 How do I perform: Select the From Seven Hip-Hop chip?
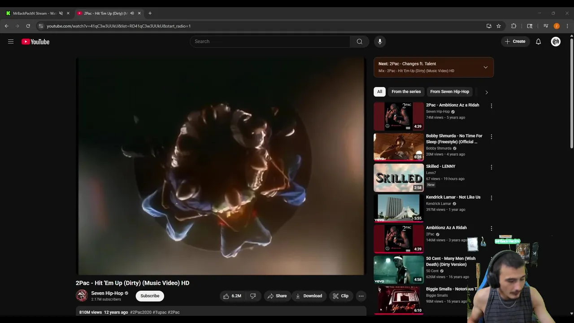(x=449, y=92)
